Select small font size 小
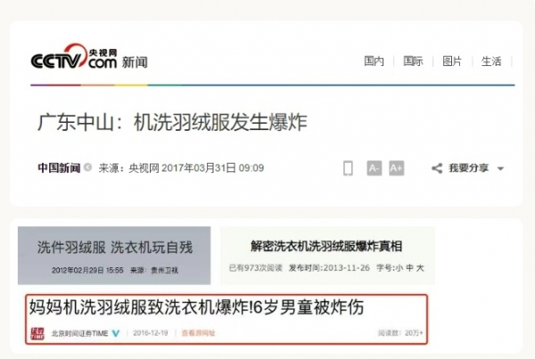 [399, 268]
